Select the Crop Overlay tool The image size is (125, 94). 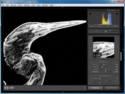pos(91,31)
